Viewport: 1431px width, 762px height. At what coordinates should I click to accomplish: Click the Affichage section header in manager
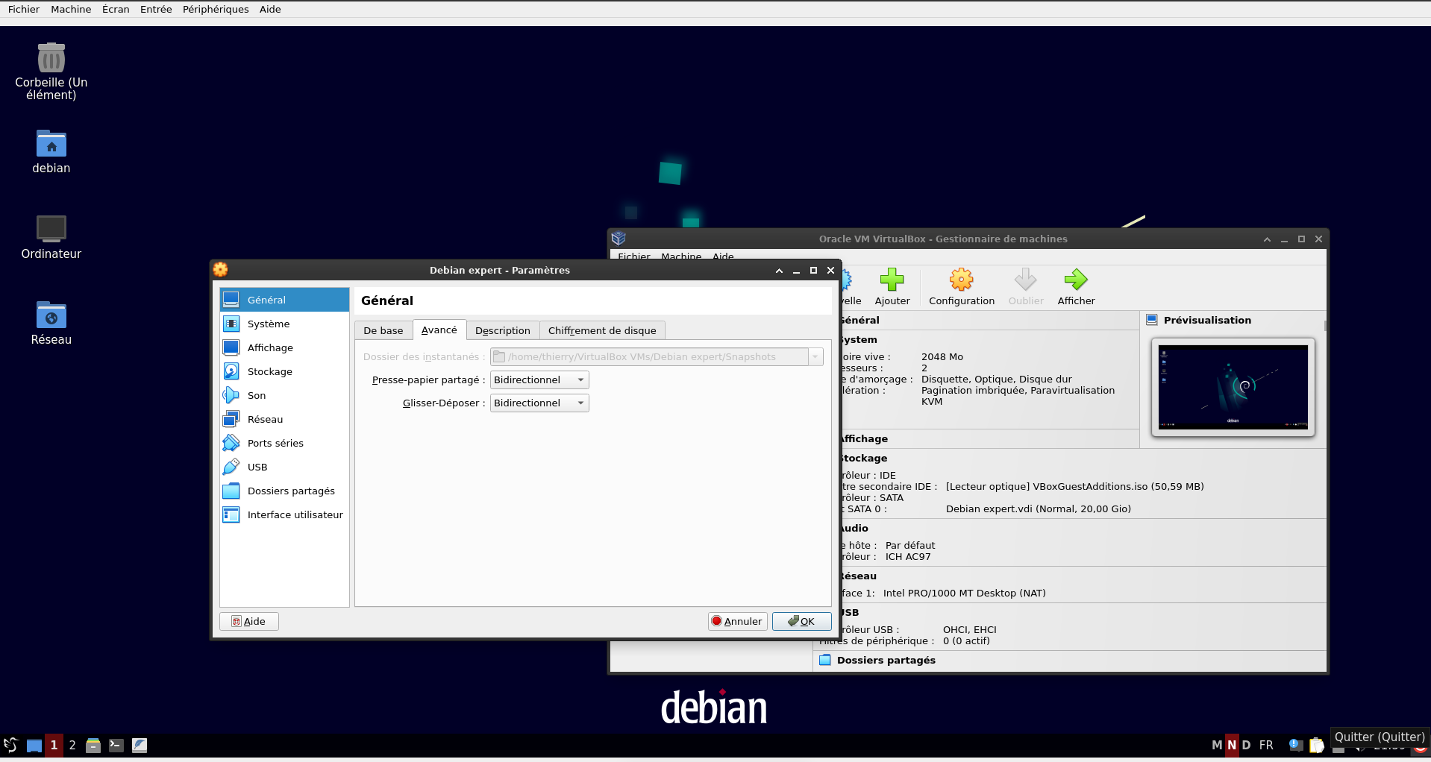[864, 438]
